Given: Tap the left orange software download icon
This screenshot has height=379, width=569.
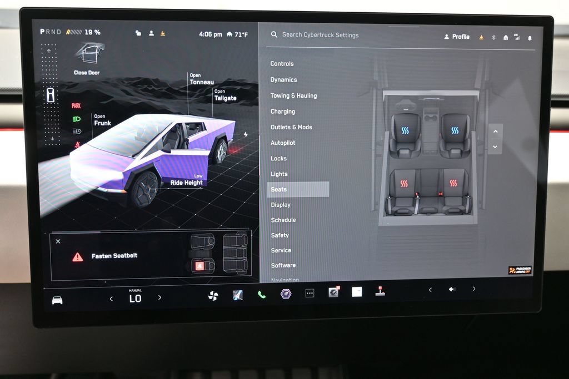Looking at the screenshot, I should 163,33.
